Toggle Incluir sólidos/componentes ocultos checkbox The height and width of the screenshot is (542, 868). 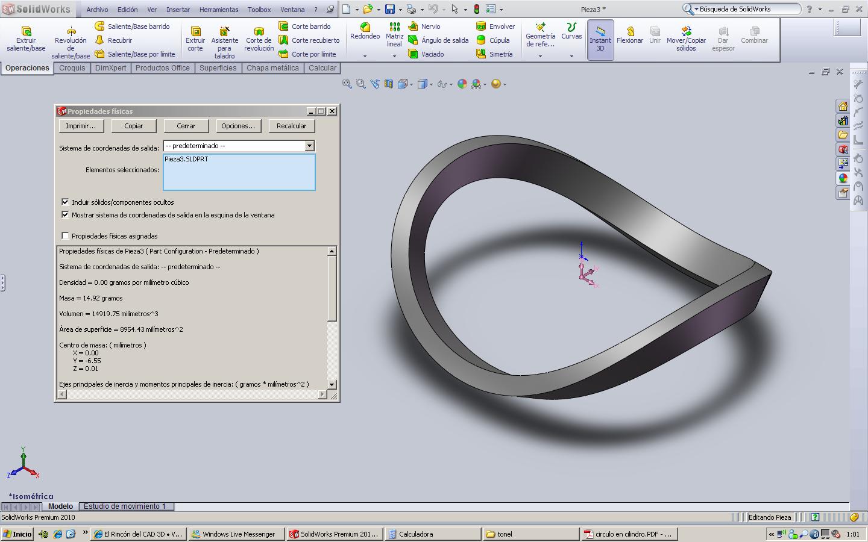pyautogui.click(x=65, y=202)
